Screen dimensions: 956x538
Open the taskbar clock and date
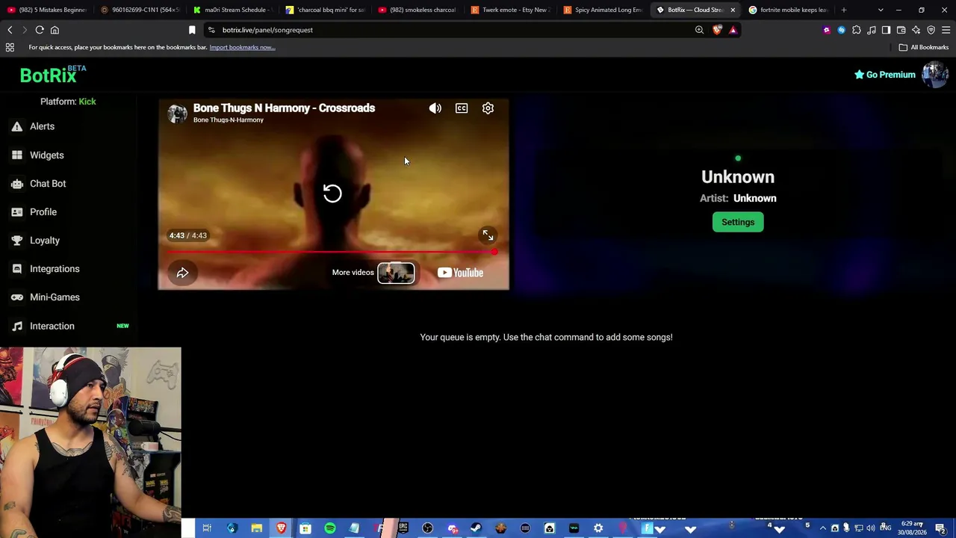click(x=912, y=528)
